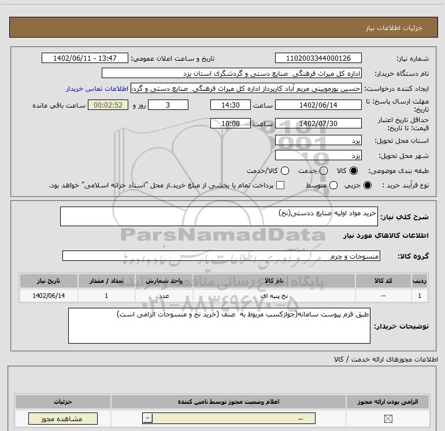Click the الزامی بودن ارائه مجوز header

pos(388,401)
